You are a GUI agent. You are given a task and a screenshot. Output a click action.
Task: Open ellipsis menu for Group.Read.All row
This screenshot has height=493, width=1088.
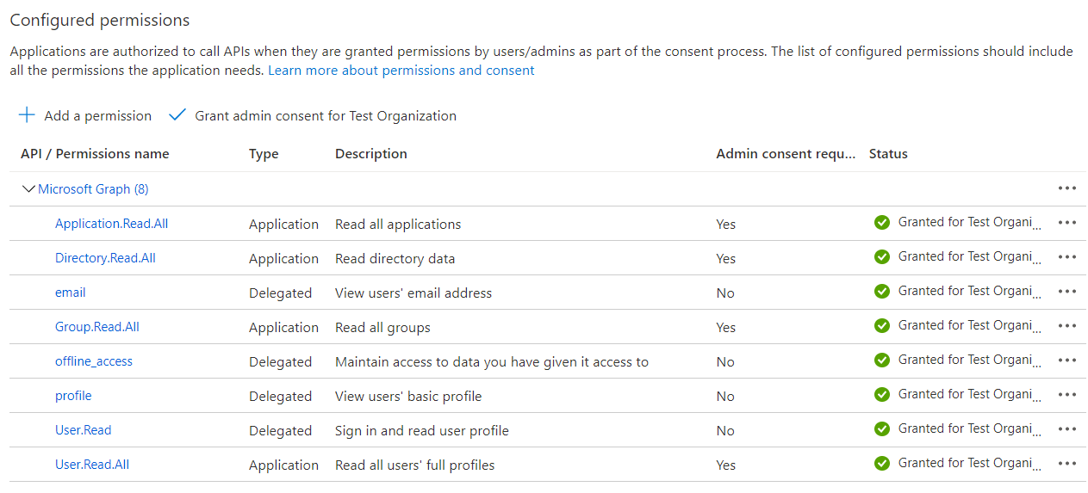[1067, 326]
